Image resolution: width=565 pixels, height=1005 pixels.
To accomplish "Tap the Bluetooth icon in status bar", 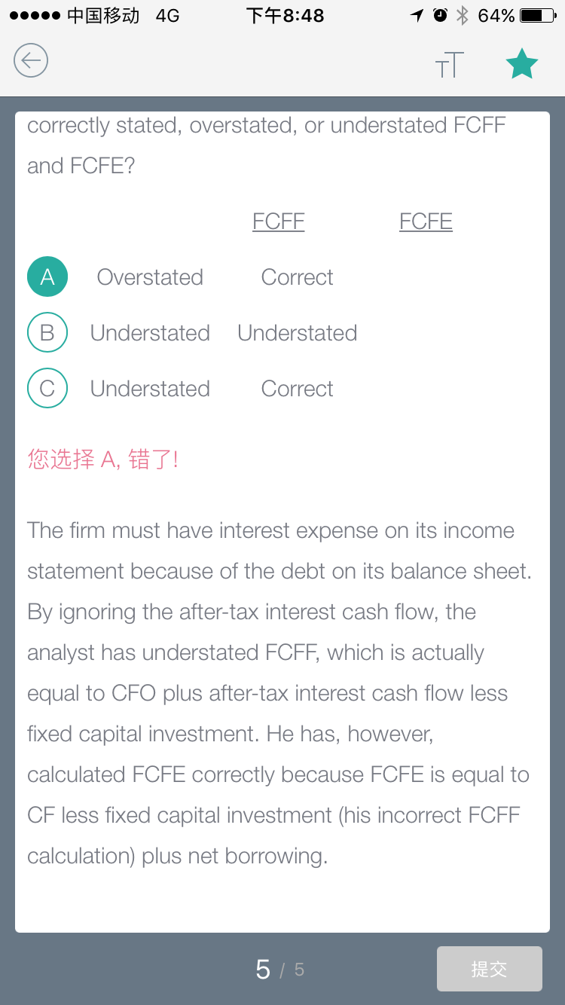I will (463, 16).
